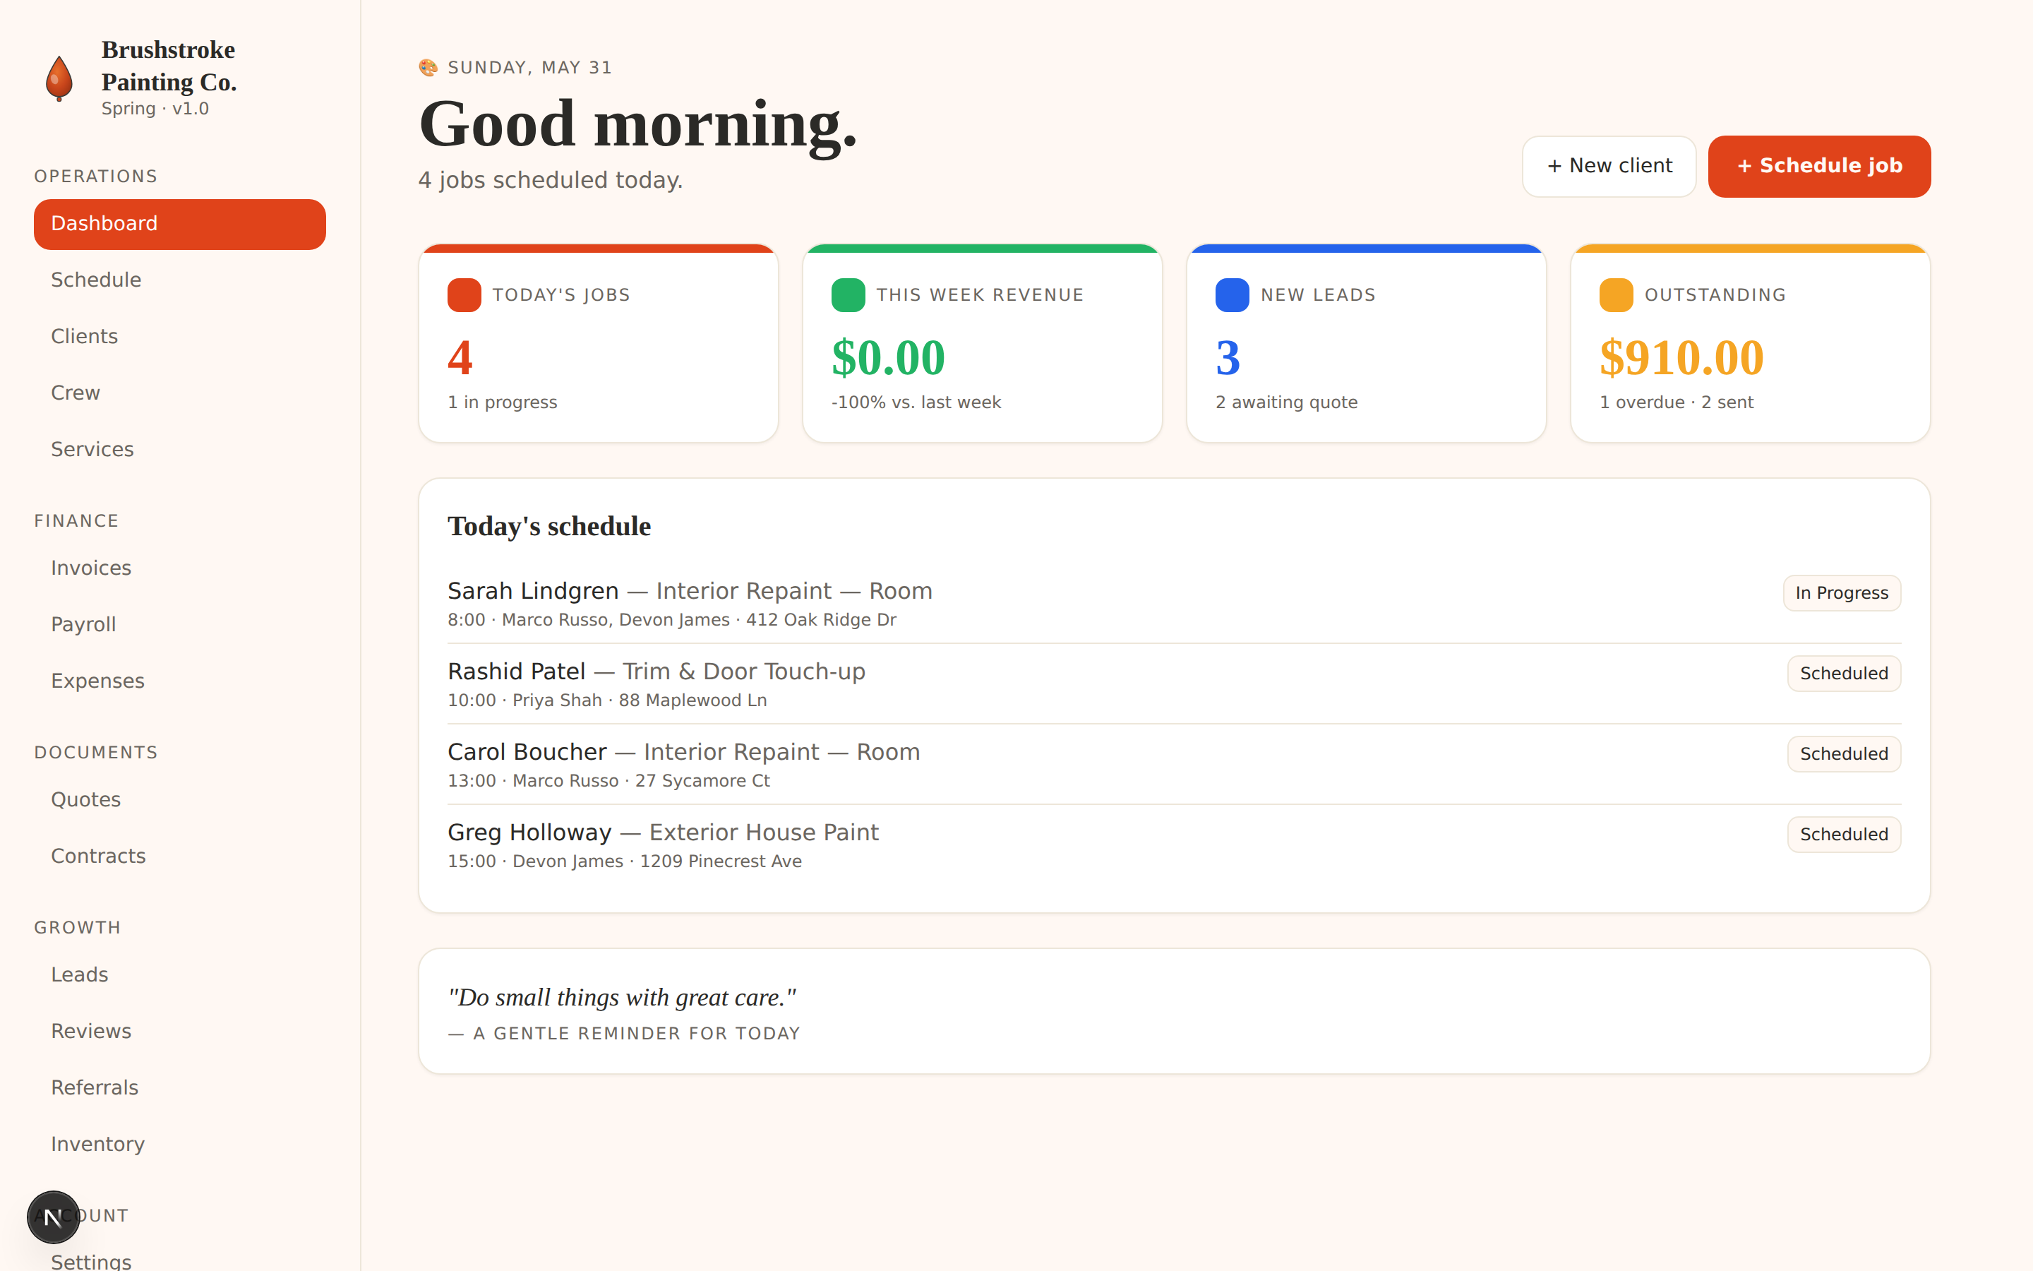Click the Brushstroke paint drop logo
Image resolution: width=2033 pixels, height=1271 pixels.
coord(59,78)
